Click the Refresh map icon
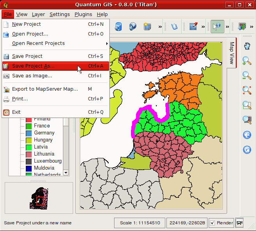 pyautogui.click(x=247, y=150)
